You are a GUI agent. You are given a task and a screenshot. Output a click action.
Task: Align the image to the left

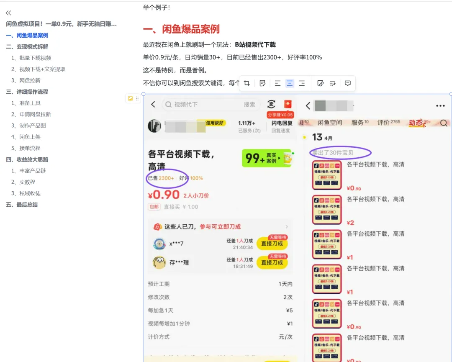[277, 83]
